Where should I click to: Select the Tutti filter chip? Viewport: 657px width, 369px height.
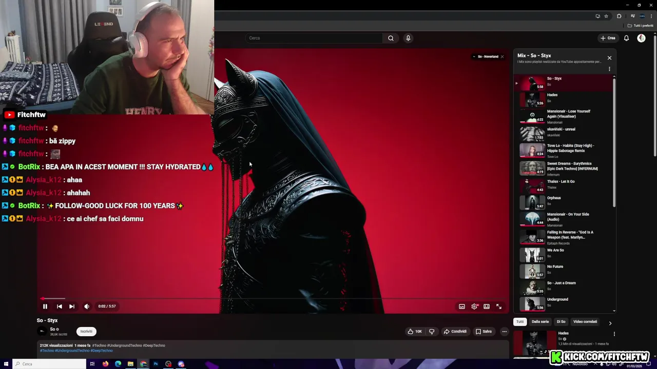520,322
